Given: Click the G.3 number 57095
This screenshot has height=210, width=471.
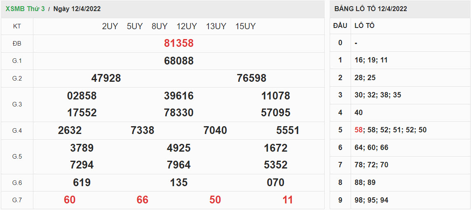Looking at the screenshot, I should (275, 113).
